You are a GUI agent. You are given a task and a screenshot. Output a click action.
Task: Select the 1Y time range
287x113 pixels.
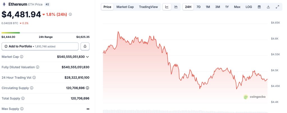(x=227, y=7)
